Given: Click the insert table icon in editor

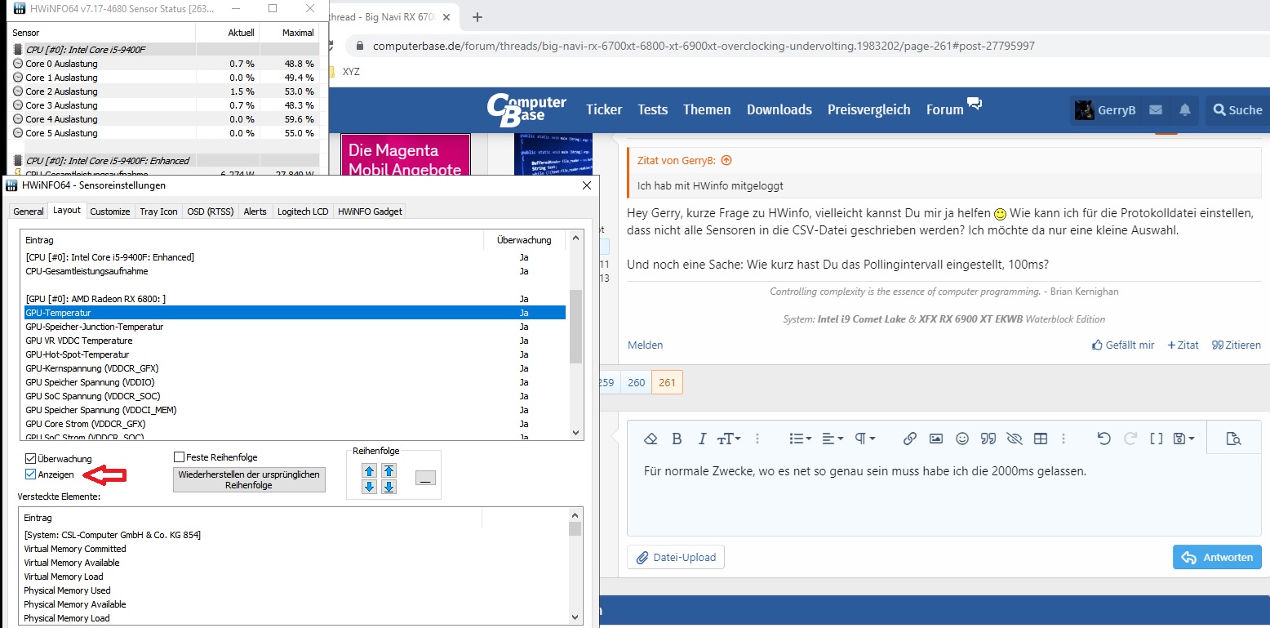Looking at the screenshot, I should pos(1041,439).
